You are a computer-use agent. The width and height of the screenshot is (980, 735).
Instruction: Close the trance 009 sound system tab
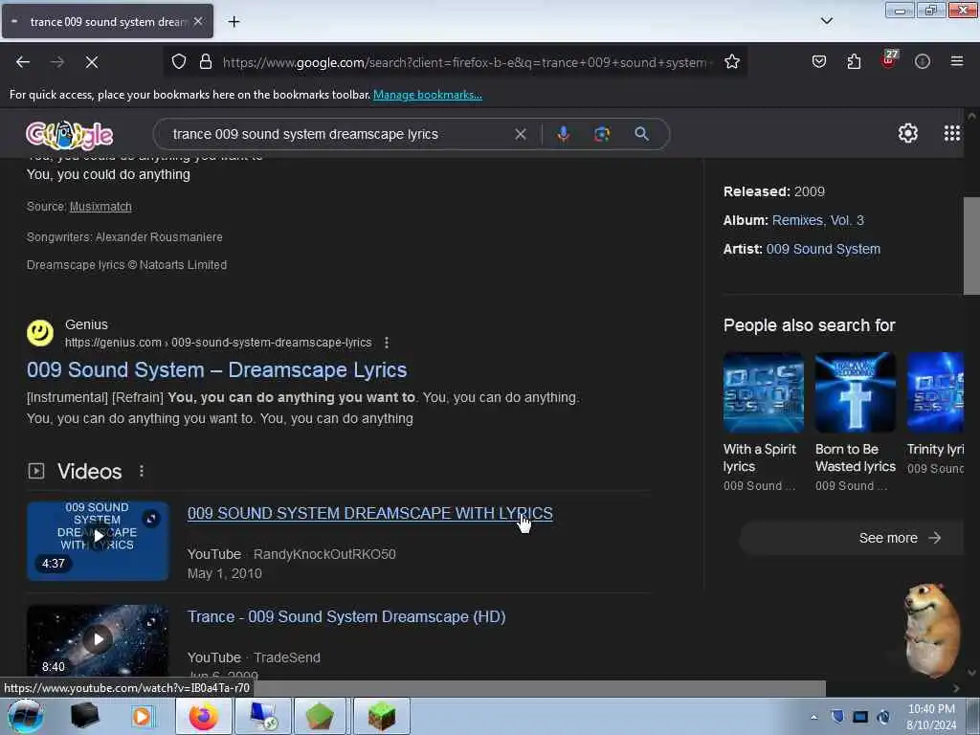198,21
